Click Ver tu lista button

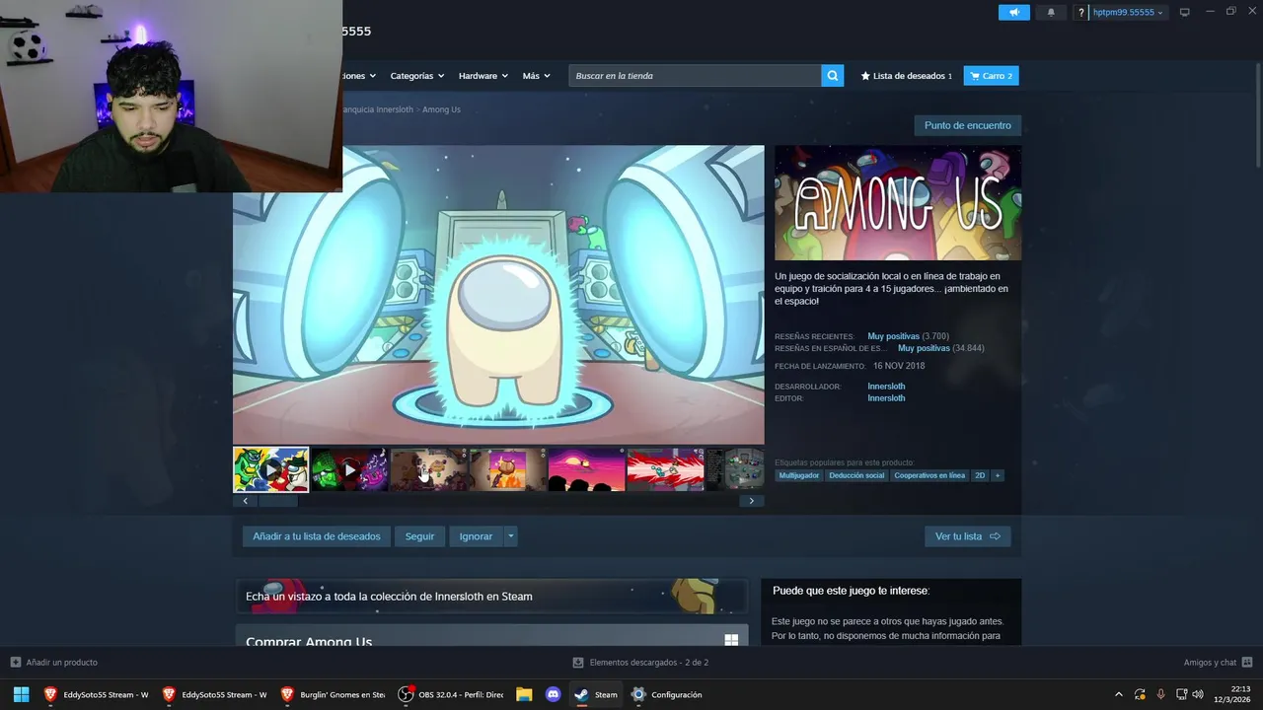pyautogui.click(x=967, y=536)
